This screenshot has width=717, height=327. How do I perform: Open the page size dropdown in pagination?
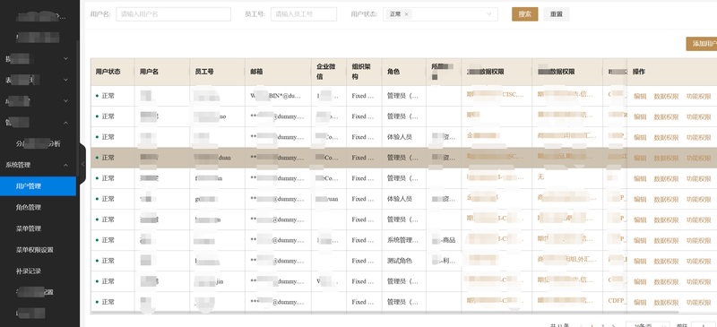(x=647, y=324)
